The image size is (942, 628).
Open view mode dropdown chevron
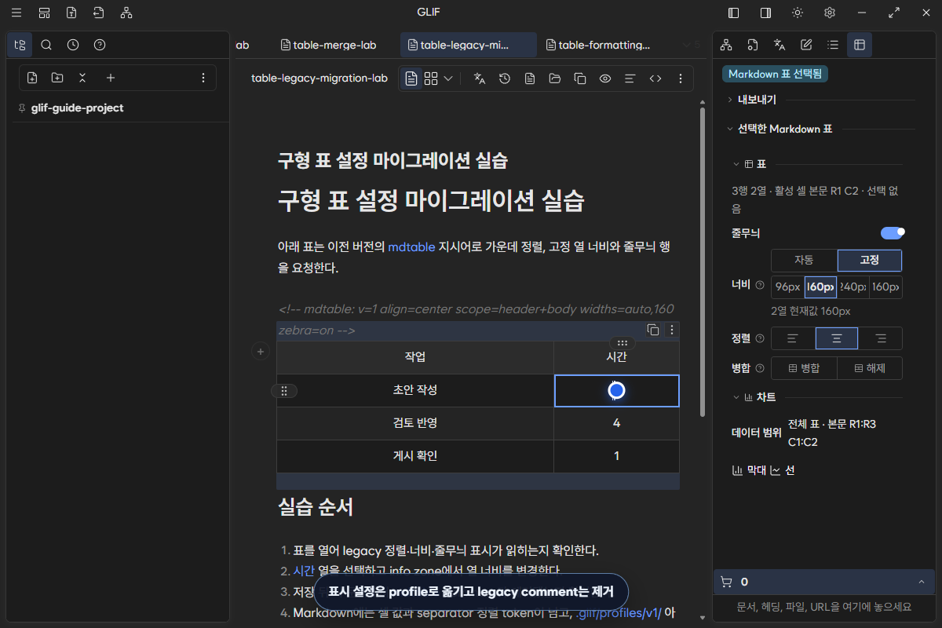pyautogui.click(x=448, y=78)
